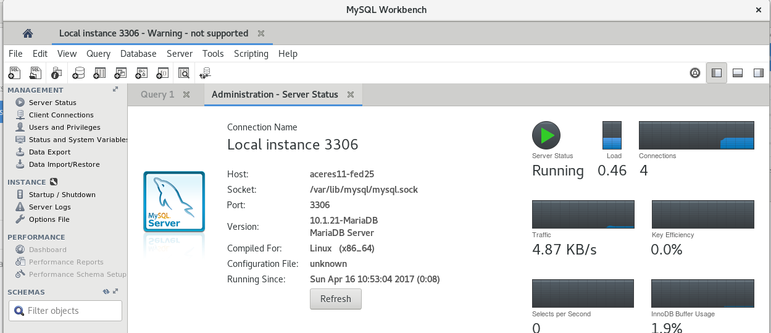Screen dimensions: 771x333
Task: Toggle the right sidebar panel visibility
Action: click(759, 73)
